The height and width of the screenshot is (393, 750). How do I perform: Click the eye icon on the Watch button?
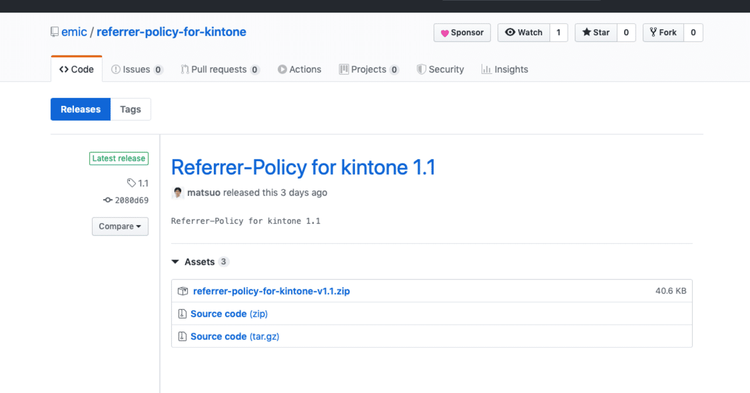coord(510,33)
